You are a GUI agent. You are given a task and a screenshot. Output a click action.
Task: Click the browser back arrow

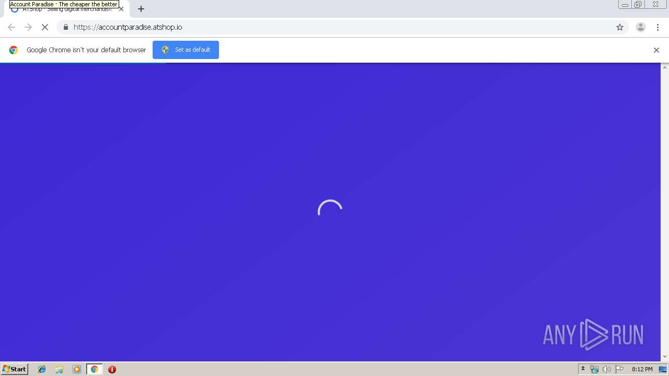click(11, 27)
